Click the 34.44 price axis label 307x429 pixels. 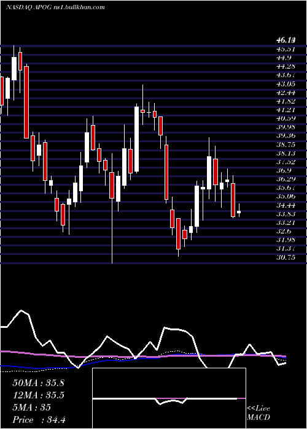pos(286,205)
